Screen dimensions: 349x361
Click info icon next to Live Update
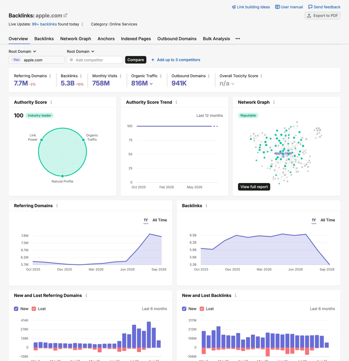82,24
